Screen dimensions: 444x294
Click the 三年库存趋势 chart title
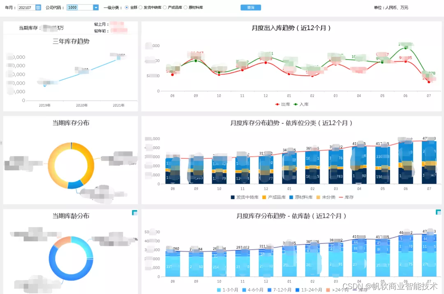point(71,42)
